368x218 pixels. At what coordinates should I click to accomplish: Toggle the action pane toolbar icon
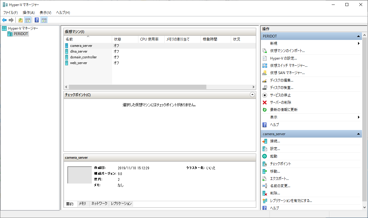44,20
